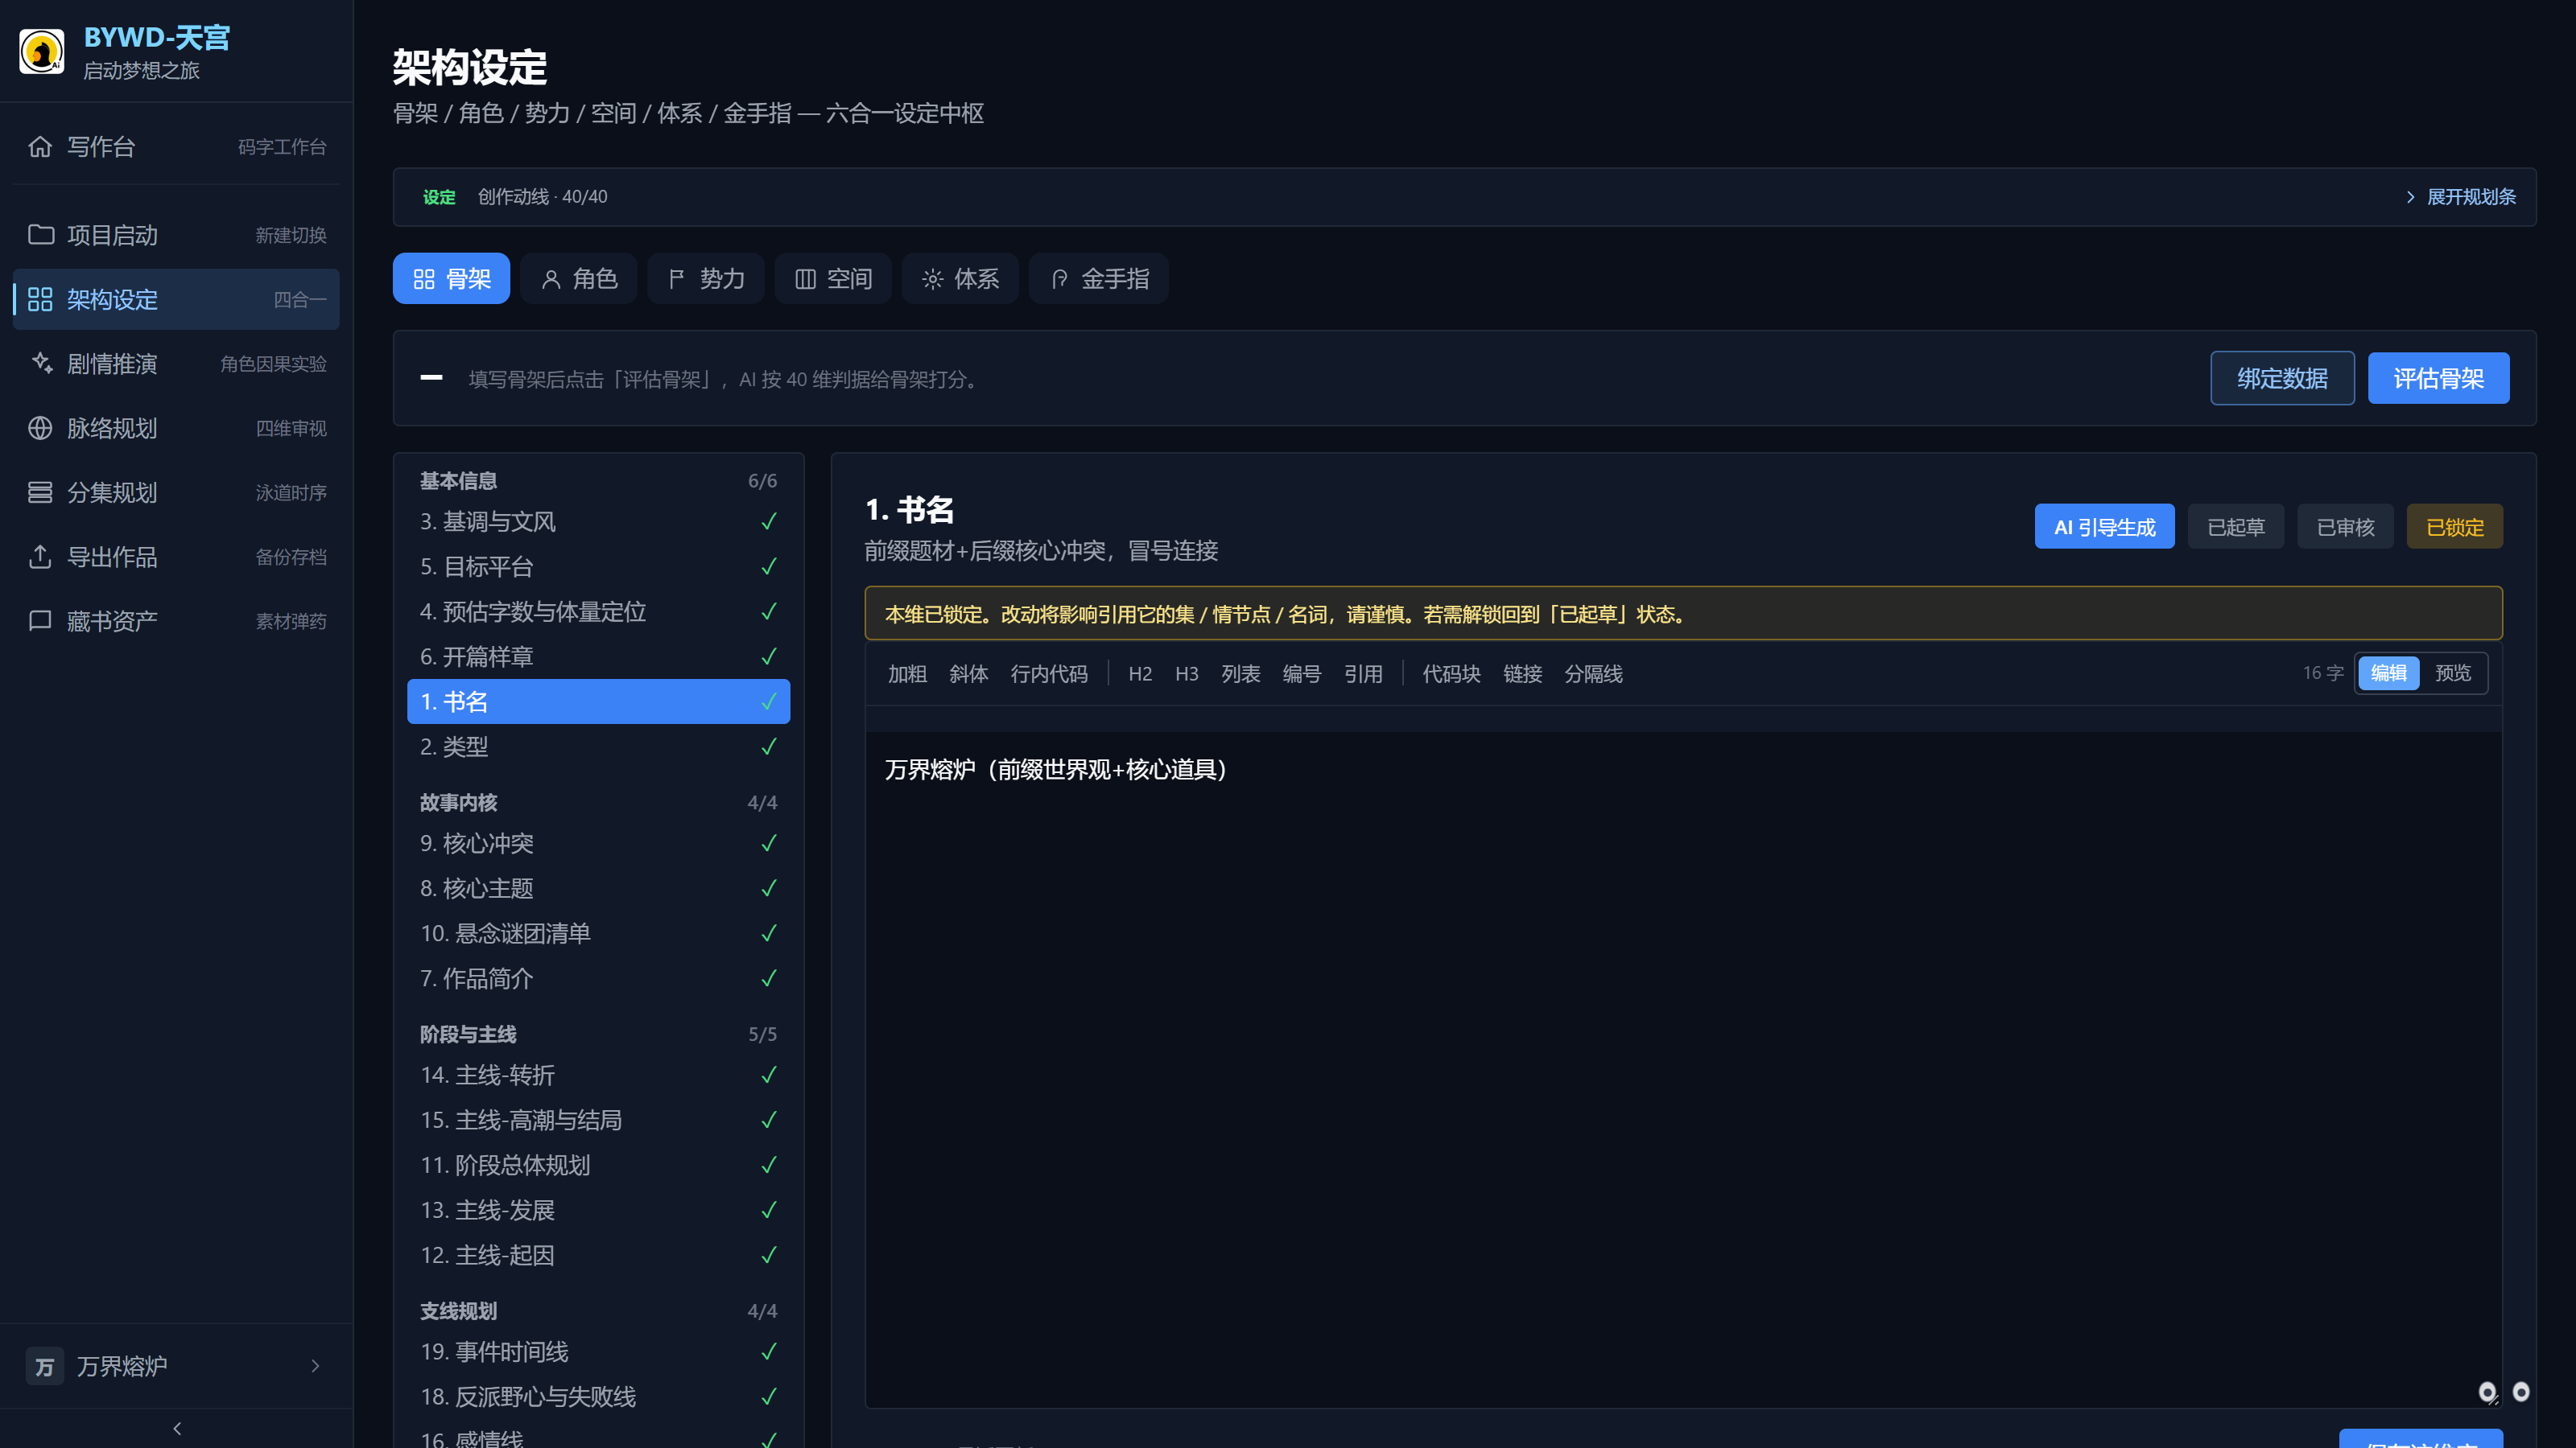Switch to 金手指 tab
Viewport: 2576px width, 1448px height.
point(1099,279)
